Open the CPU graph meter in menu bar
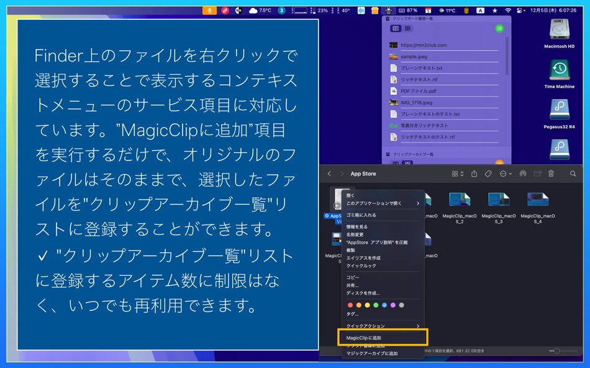This screenshot has width=590, height=368. click(x=300, y=11)
